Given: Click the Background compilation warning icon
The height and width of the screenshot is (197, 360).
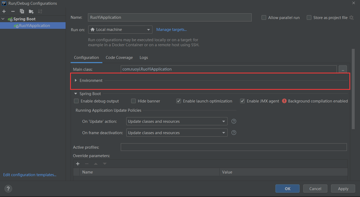Looking at the screenshot, I should [284, 101].
